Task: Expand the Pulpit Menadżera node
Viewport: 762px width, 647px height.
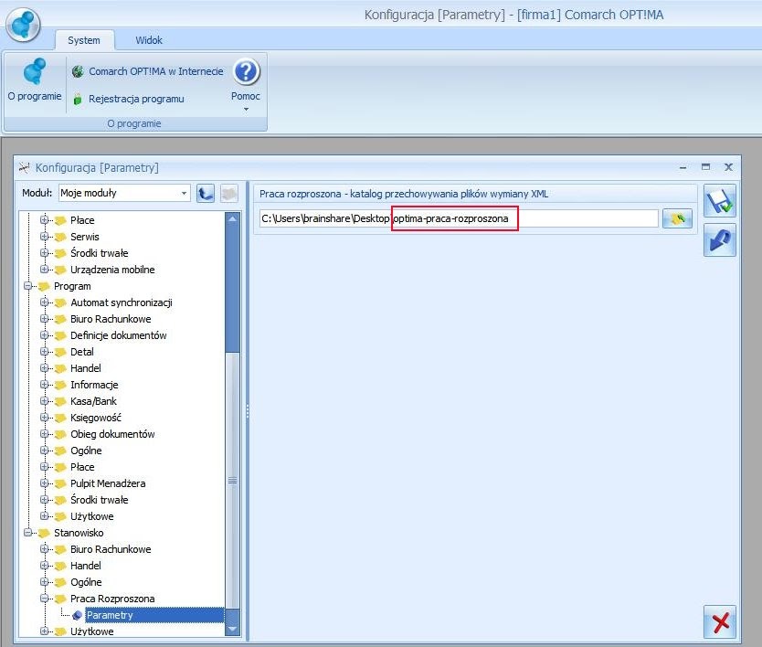Action: 44,483
